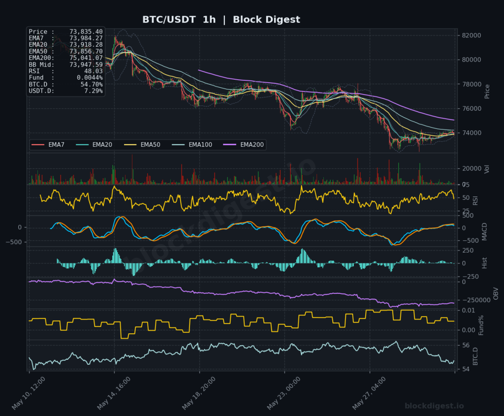Click the RSI axis label
The width and height of the screenshot is (504, 416).
point(475,200)
